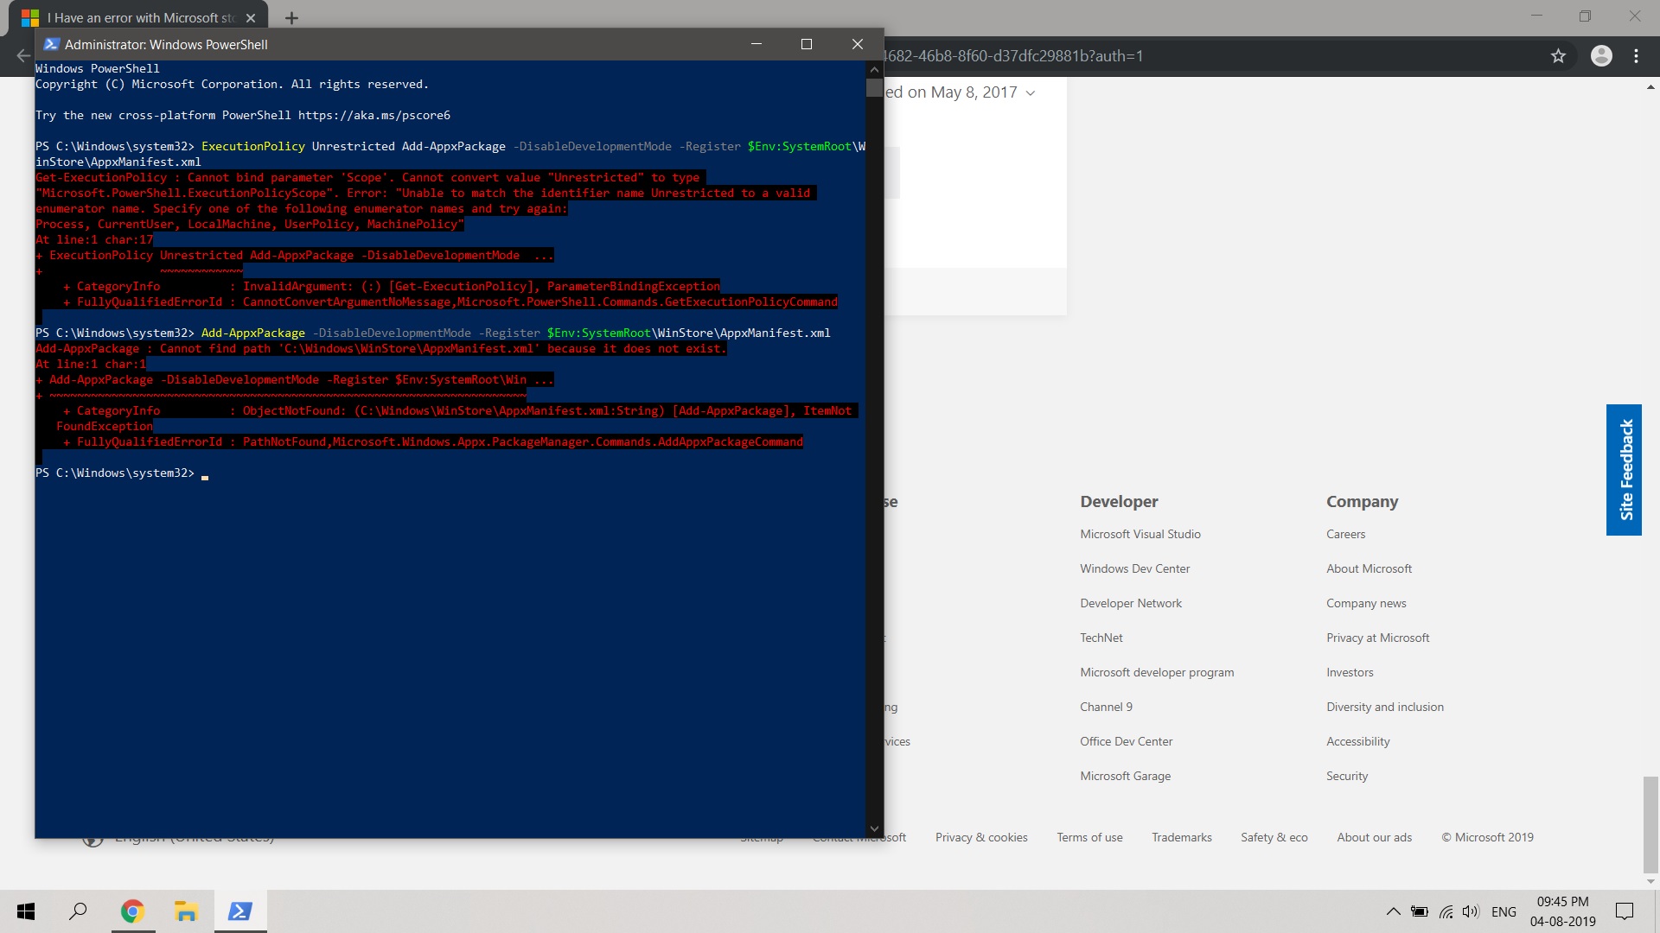Open Wi-Fi network tray icon
Image resolution: width=1660 pixels, height=933 pixels.
(x=1446, y=911)
